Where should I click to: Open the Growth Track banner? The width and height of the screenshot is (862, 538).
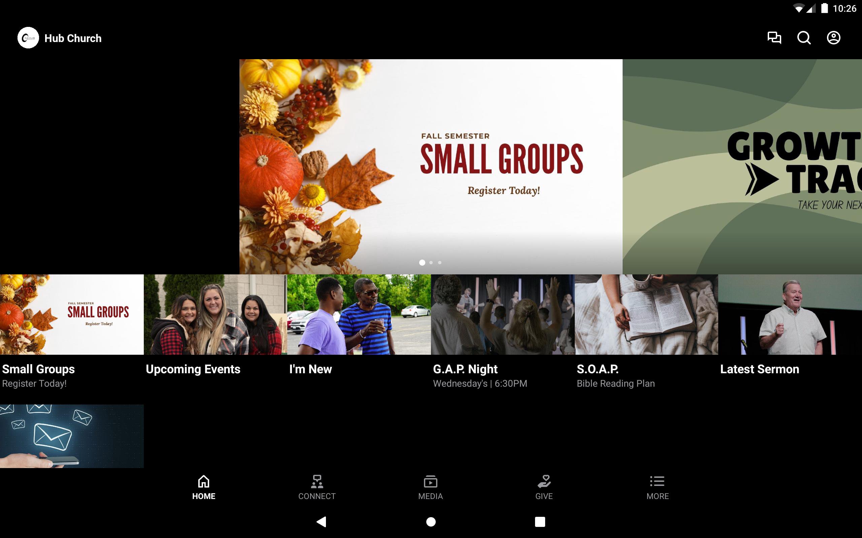(x=742, y=166)
